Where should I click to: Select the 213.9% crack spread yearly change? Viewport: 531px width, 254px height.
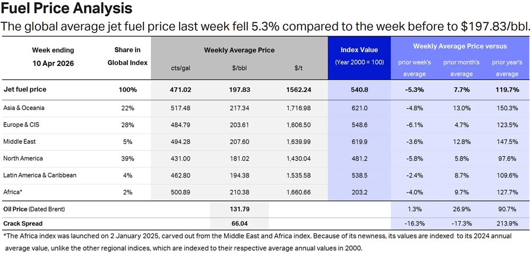507,224
